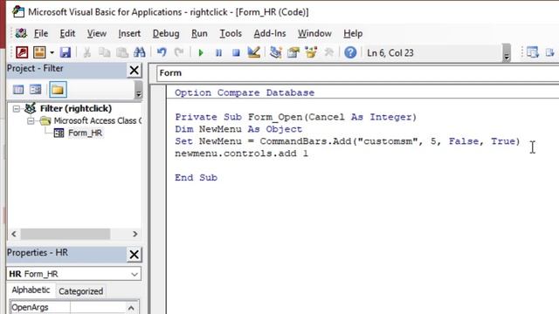
Task: Click the Paste toolbar icon
Action: point(122,52)
